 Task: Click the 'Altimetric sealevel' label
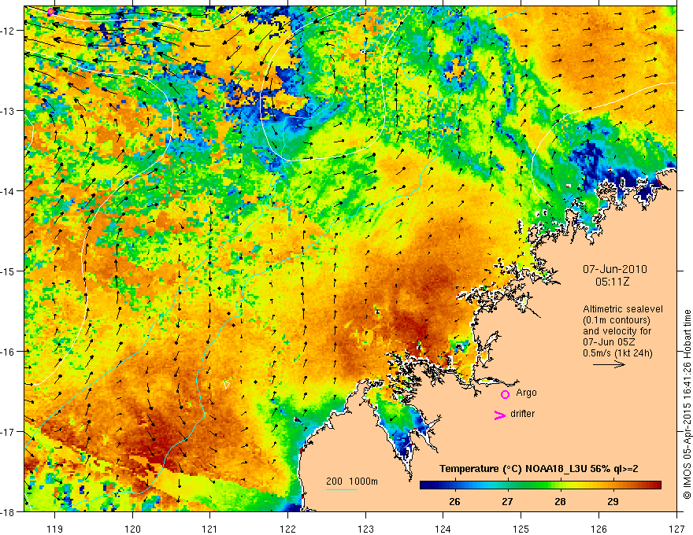(623, 309)
